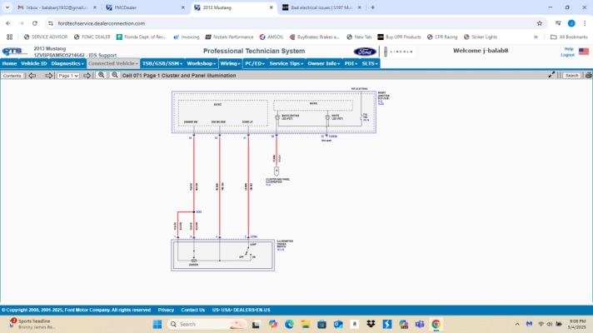Reload the current page

[35, 23]
